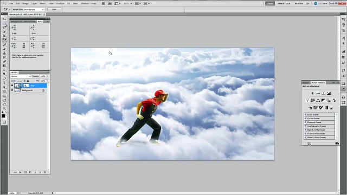
Task: Expand Exposure Presets
Action: [305, 122]
